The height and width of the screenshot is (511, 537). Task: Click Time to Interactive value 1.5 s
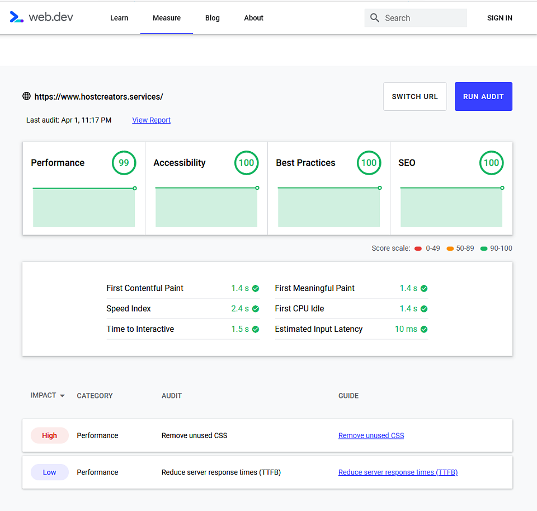tap(240, 329)
